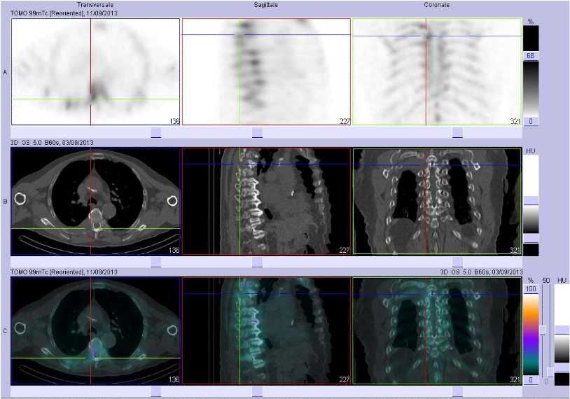The width and height of the screenshot is (570, 399).
Task: Click slice number 227 in row A
Action: pyautogui.click(x=345, y=121)
